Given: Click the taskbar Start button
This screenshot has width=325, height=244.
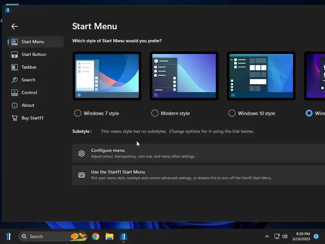Looking at the screenshot, I should click(x=9, y=236).
